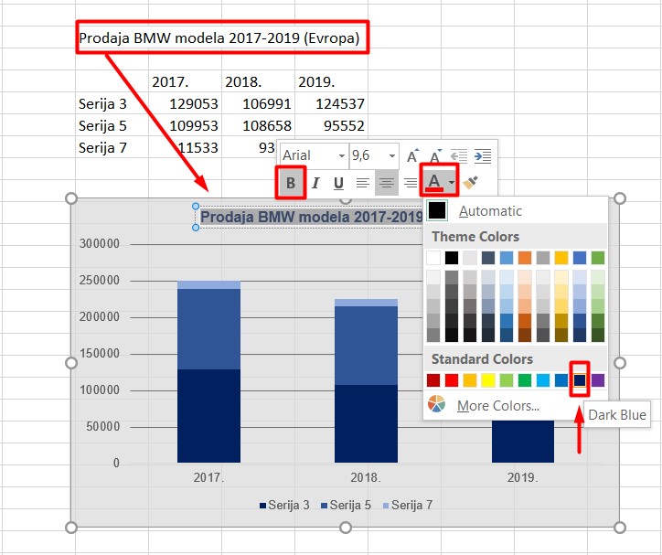Click the chart's bottom-center resize handle
Screen dimensions: 662x555
click(x=346, y=528)
